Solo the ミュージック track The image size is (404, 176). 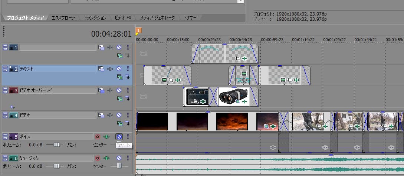click(x=128, y=158)
